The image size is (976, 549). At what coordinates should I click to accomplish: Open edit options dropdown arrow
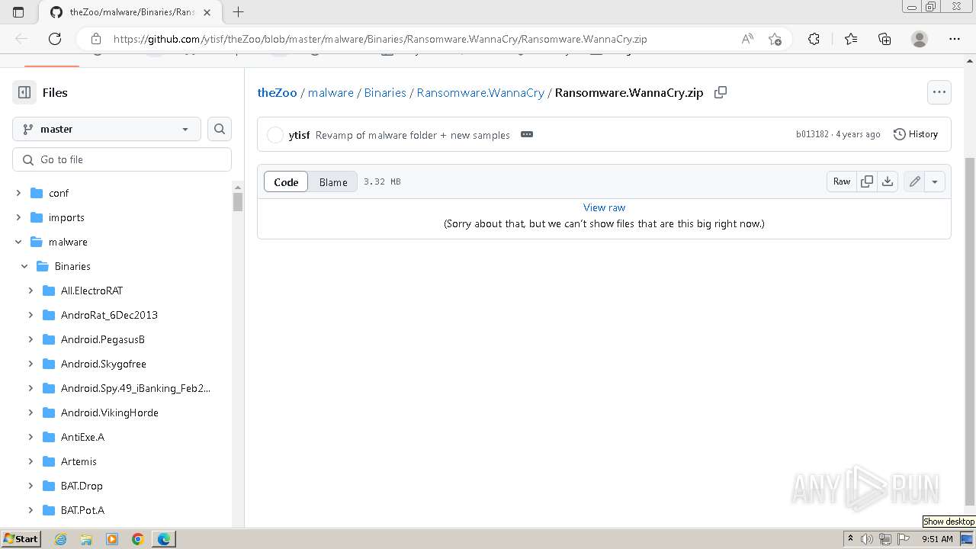935,181
